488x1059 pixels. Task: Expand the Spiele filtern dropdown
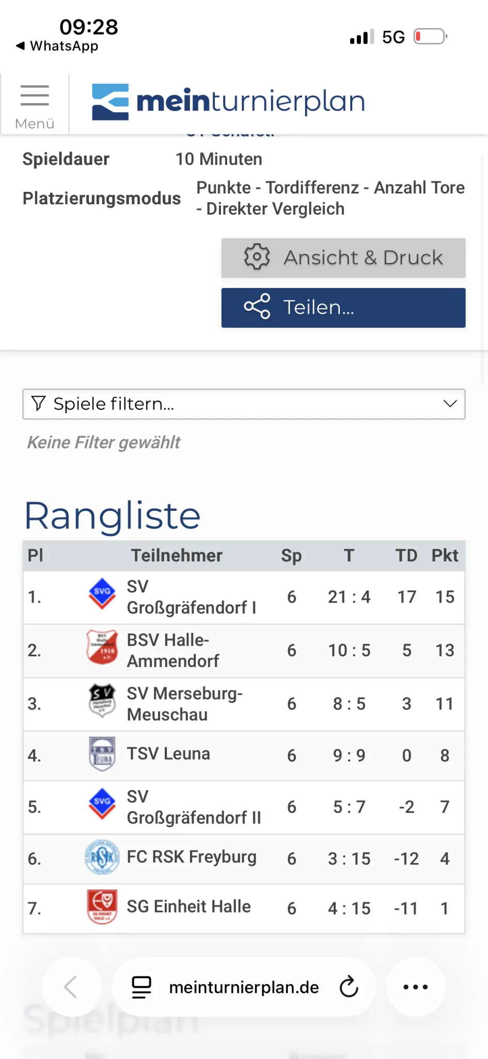click(243, 404)
